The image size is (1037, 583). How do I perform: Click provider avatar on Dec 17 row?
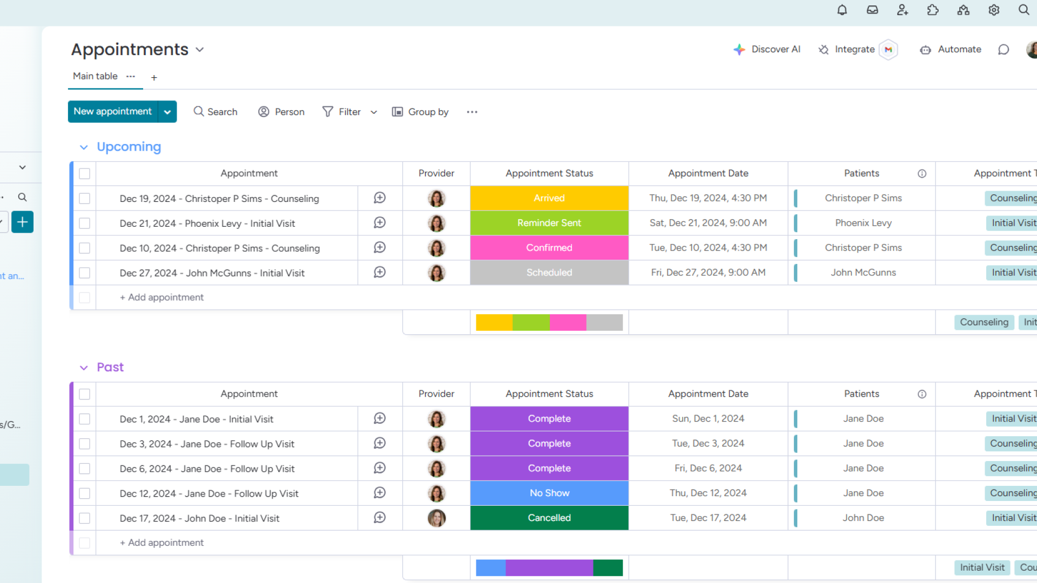[x=436, y=518]
